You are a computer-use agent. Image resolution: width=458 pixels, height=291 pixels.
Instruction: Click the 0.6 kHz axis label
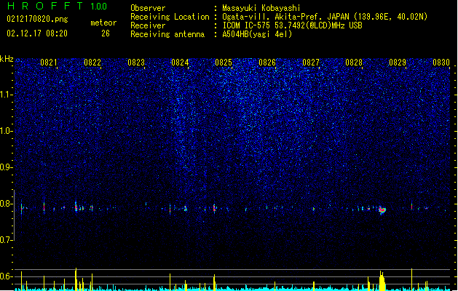coord(6,276)
